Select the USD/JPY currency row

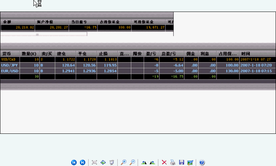138,65
